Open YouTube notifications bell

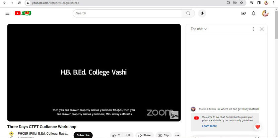pyautogui.click(x=254, y=13)
